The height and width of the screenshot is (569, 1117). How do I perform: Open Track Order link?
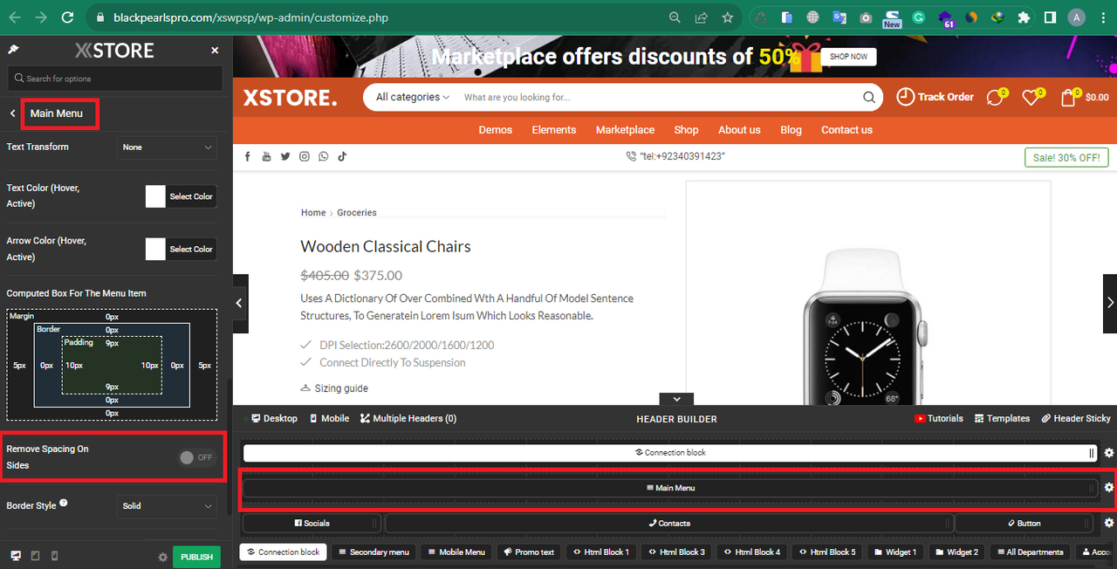click(935, 97)
